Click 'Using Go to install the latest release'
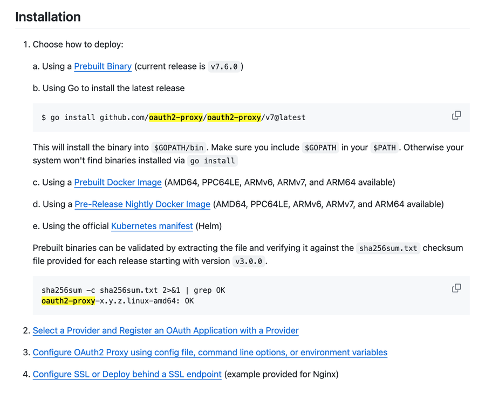The height and width of the screenshot is (393, 485). [113, 88]
